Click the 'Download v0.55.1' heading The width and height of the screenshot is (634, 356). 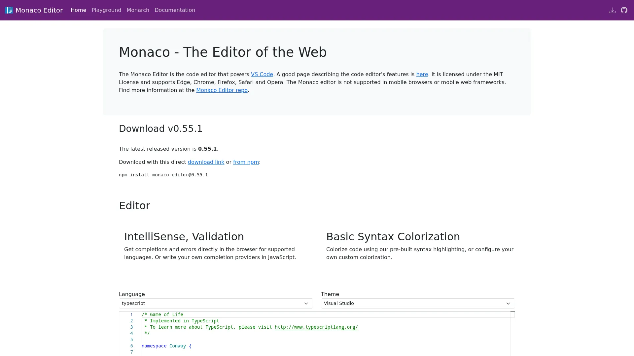coord(160,129)
